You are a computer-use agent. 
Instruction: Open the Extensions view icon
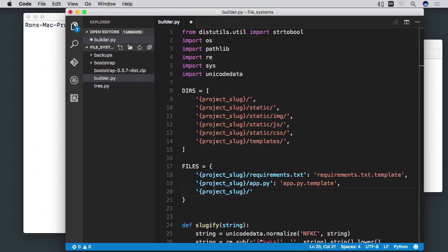point(74,98)
